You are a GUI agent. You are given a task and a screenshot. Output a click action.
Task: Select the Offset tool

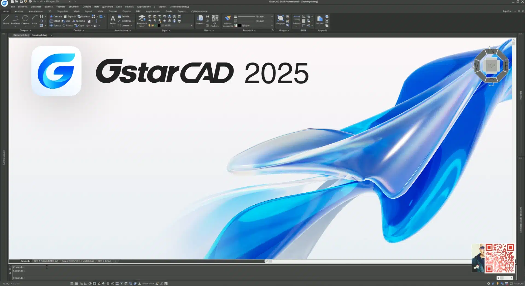[x=55, y=21]
